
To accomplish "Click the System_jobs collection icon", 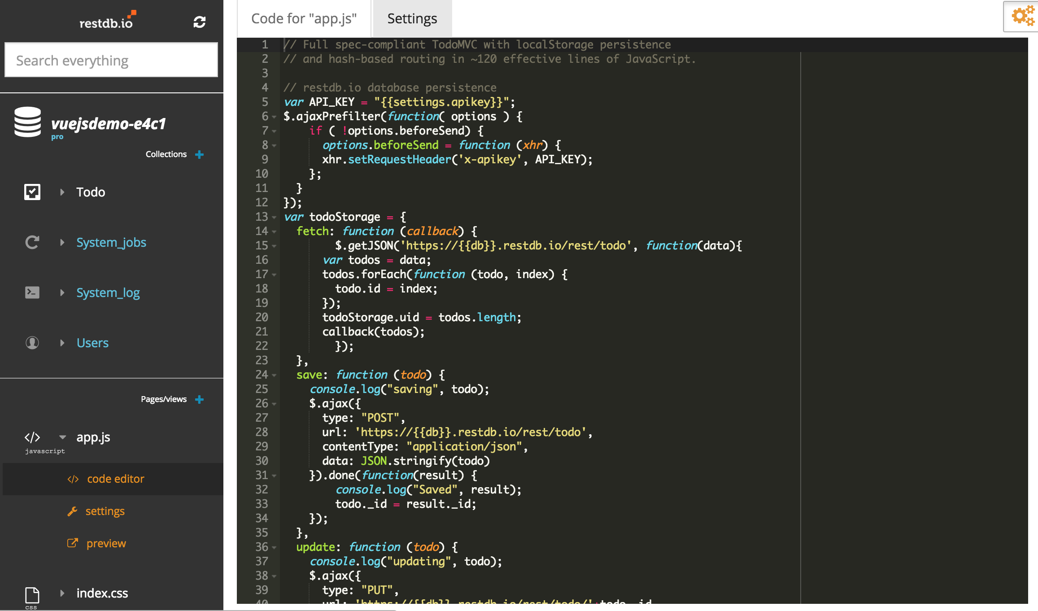I will click(31, 241).
